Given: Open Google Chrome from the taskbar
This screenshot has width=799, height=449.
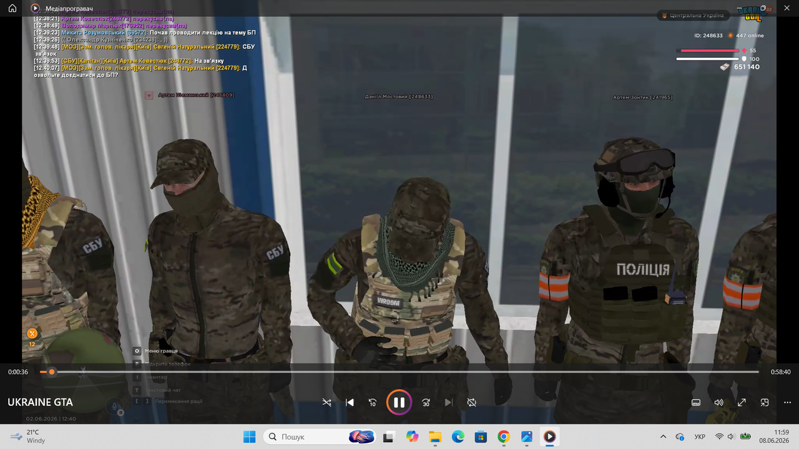Looking at the screenshot, I should pyautogui.click(x=504, y=437).
